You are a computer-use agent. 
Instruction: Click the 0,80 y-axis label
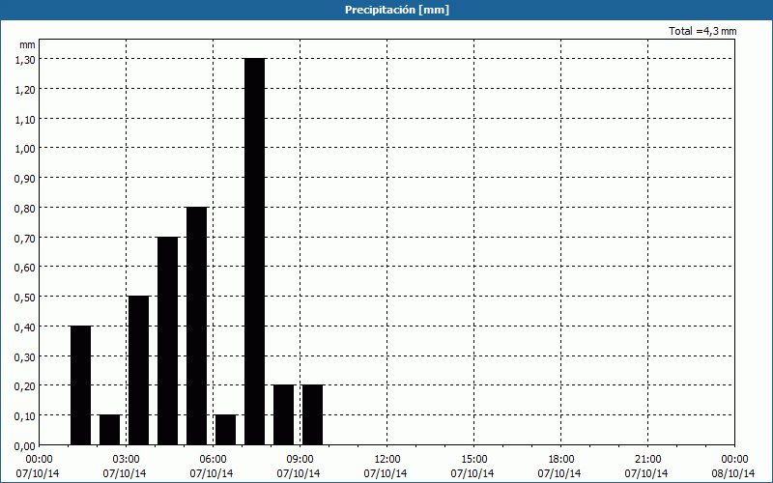coord(25,208)
